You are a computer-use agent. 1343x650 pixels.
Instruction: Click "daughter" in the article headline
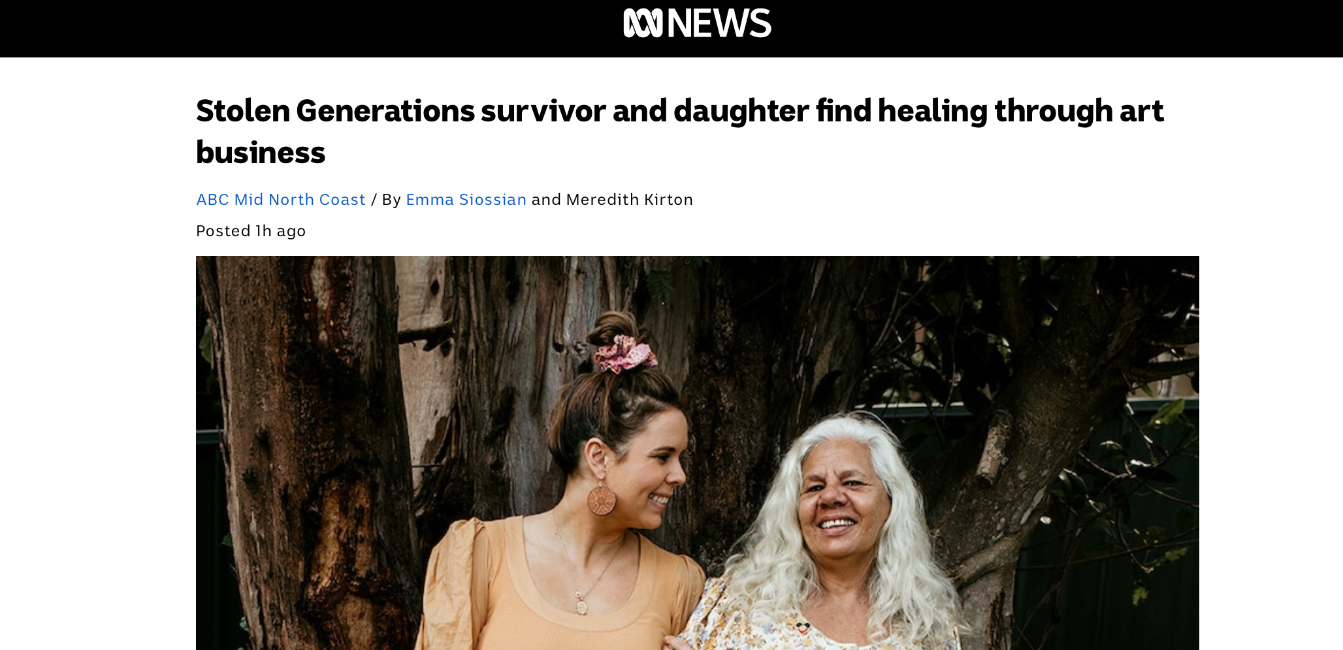click(741, 112)
